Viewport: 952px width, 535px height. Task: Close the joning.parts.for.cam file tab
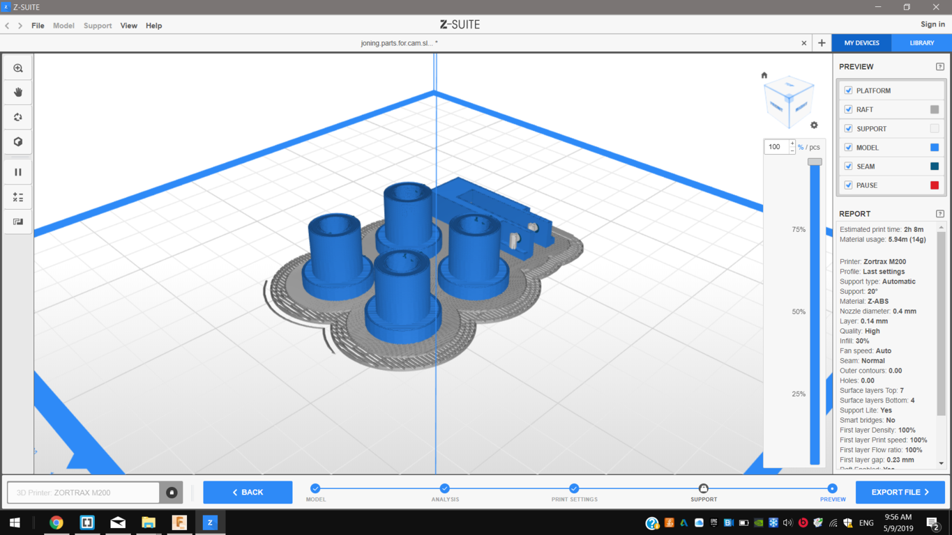[x=804, y=43]
